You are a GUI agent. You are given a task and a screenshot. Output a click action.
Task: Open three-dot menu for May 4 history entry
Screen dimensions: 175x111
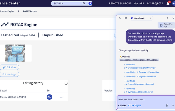(62, 97)
